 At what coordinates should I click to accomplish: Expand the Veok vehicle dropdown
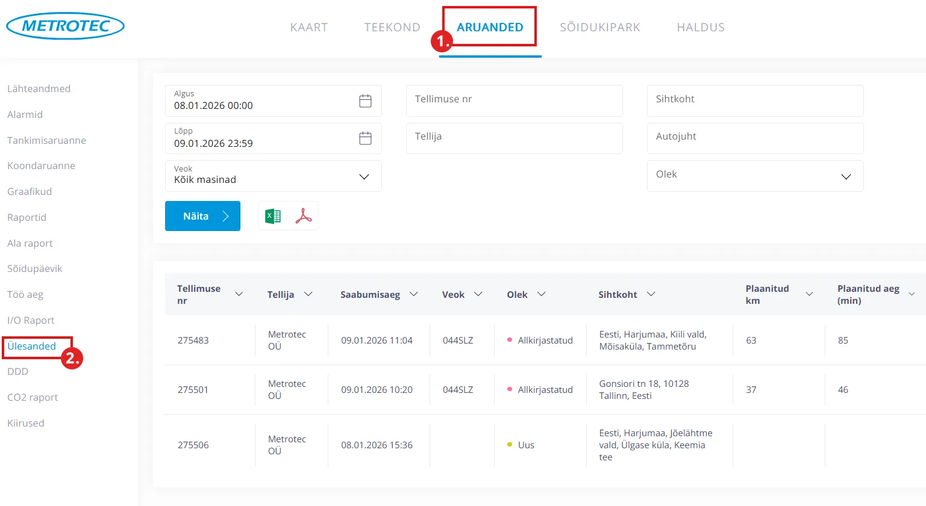[x=364, y=176]
